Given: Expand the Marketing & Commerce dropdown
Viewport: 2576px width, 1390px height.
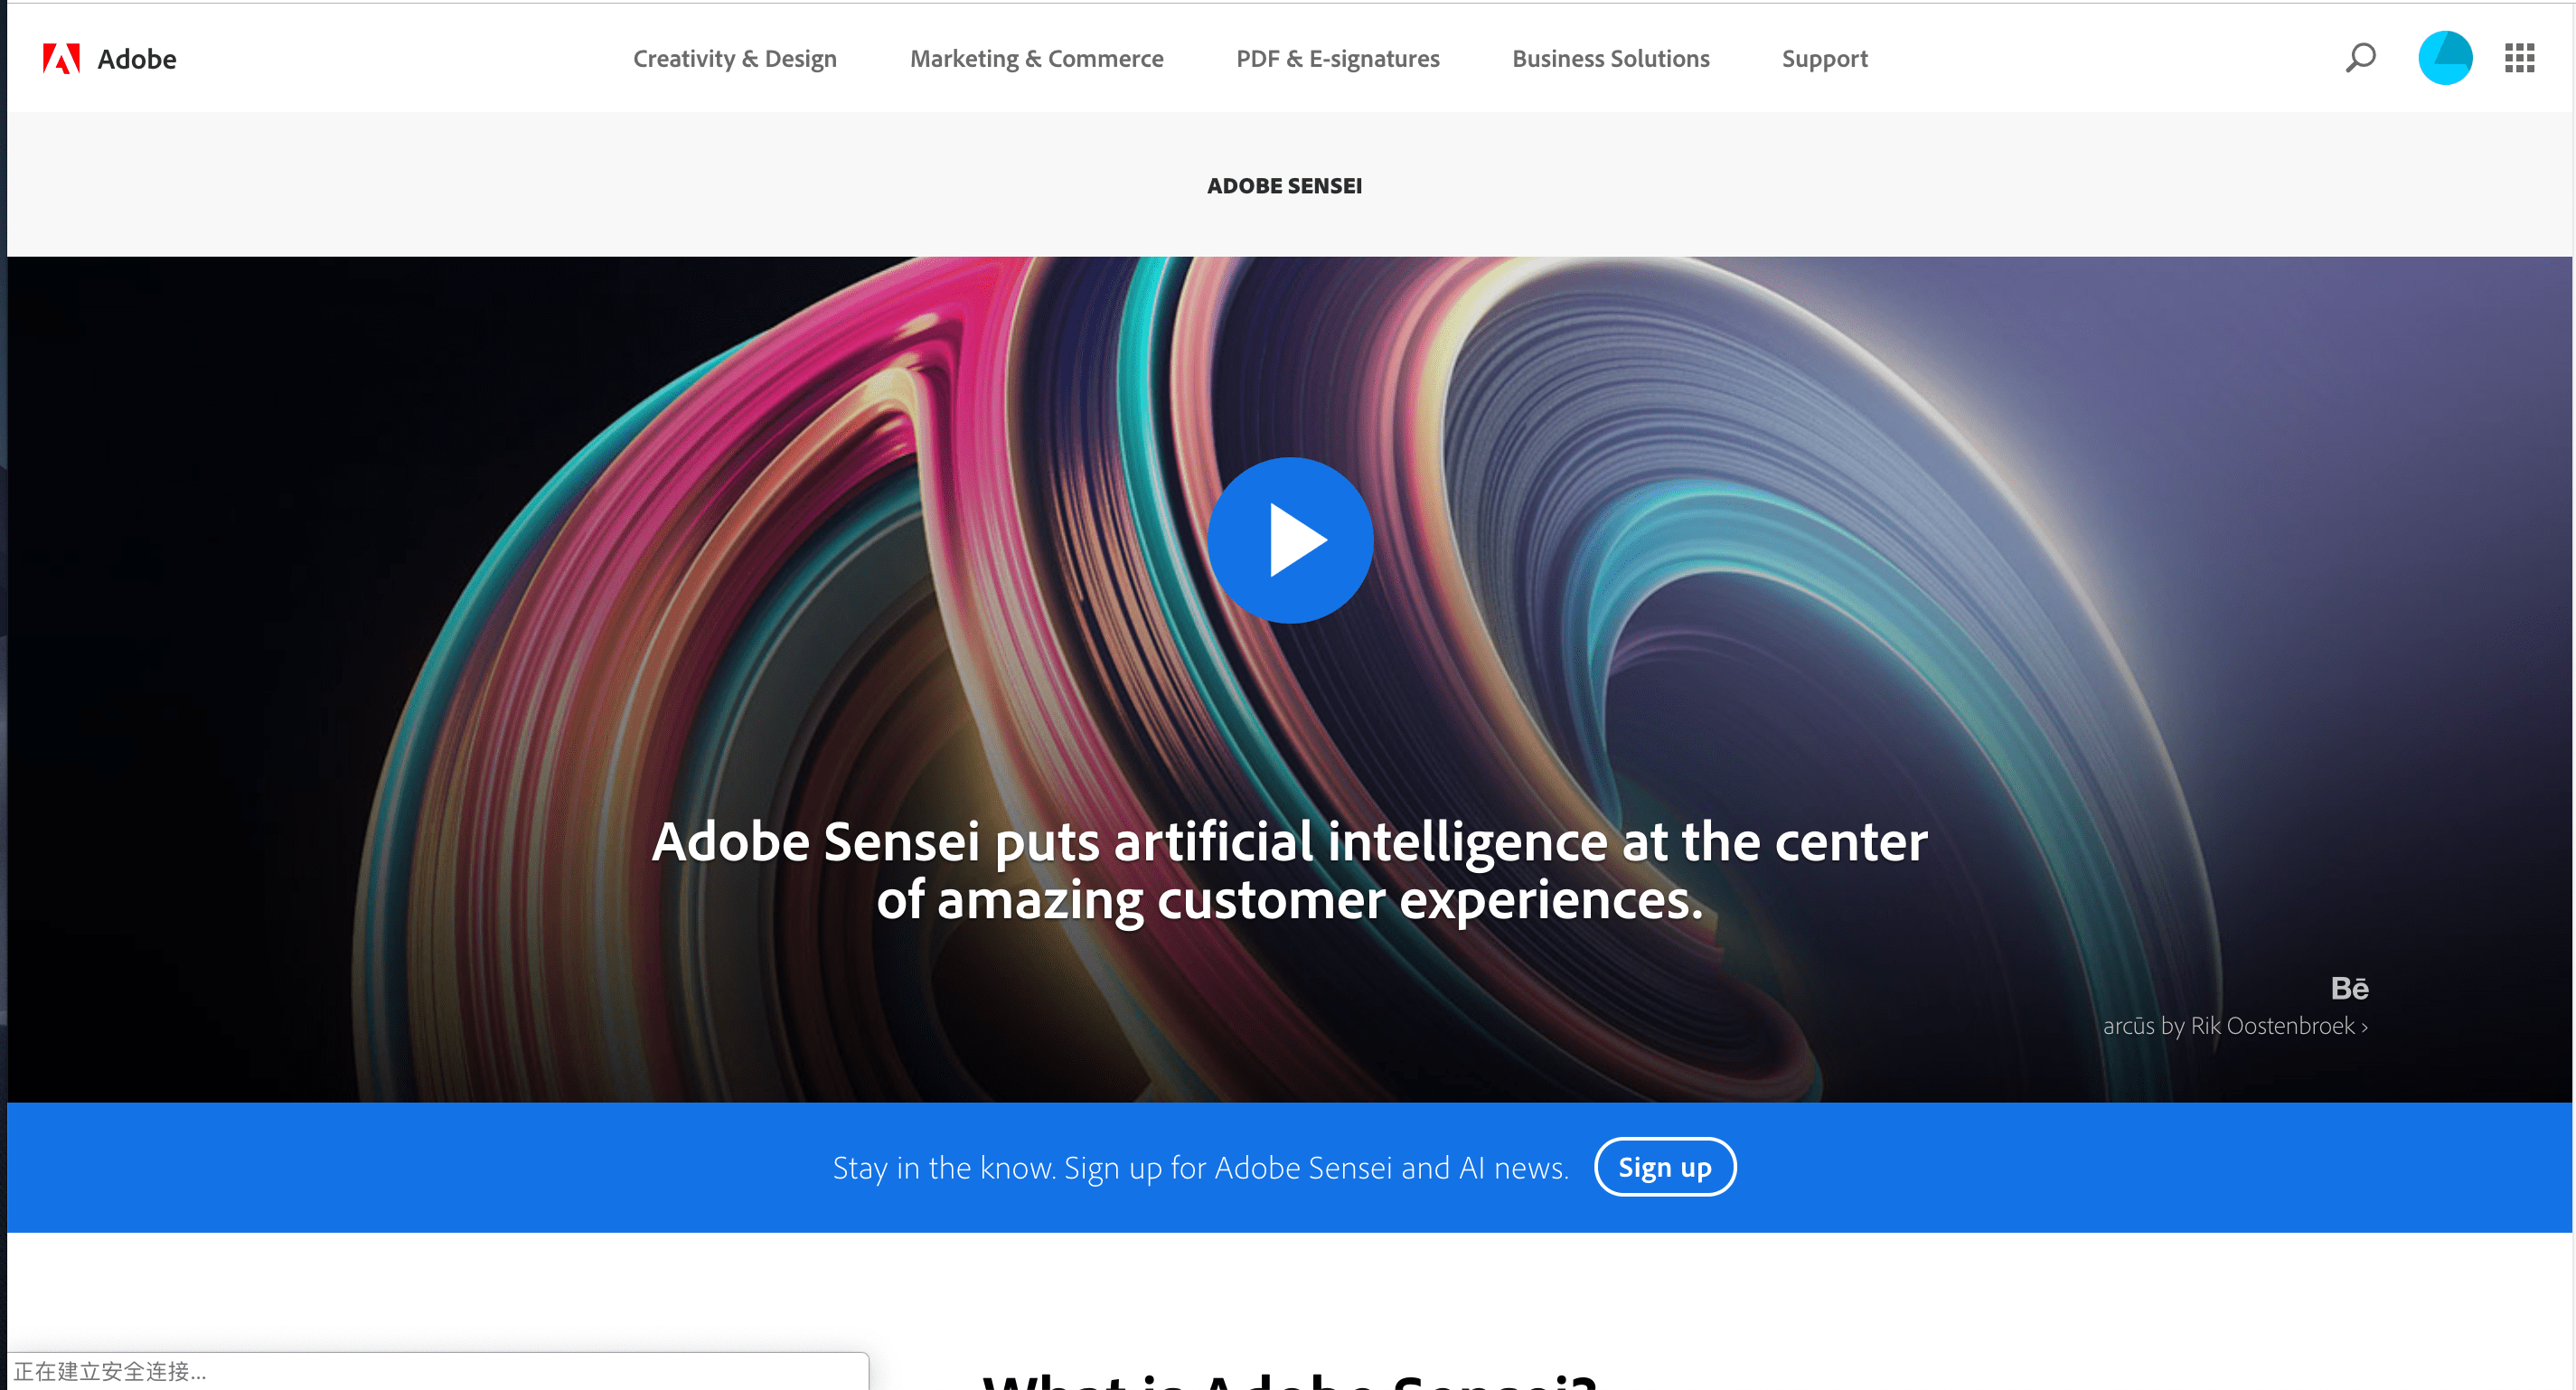Looking at the screenshot, I should (1036, 57).
